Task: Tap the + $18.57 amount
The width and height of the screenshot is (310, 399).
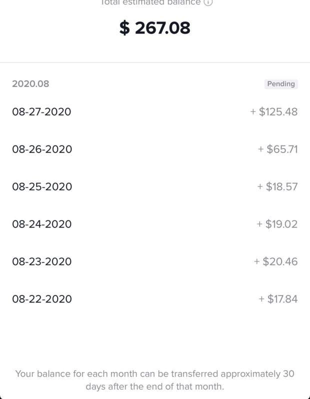Action: 277,186
